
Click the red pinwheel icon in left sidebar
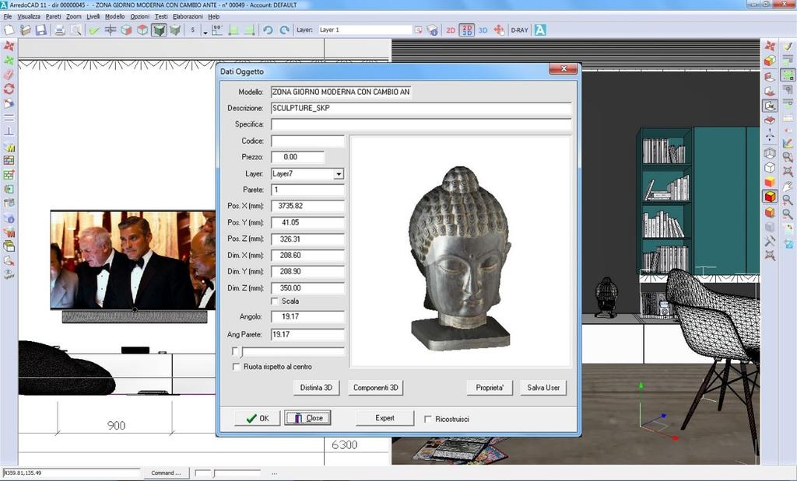(x=9, y=46)
